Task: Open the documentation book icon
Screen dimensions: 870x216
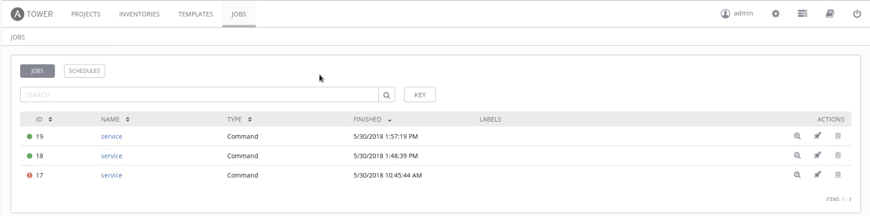Action: (x=830, y=14)
